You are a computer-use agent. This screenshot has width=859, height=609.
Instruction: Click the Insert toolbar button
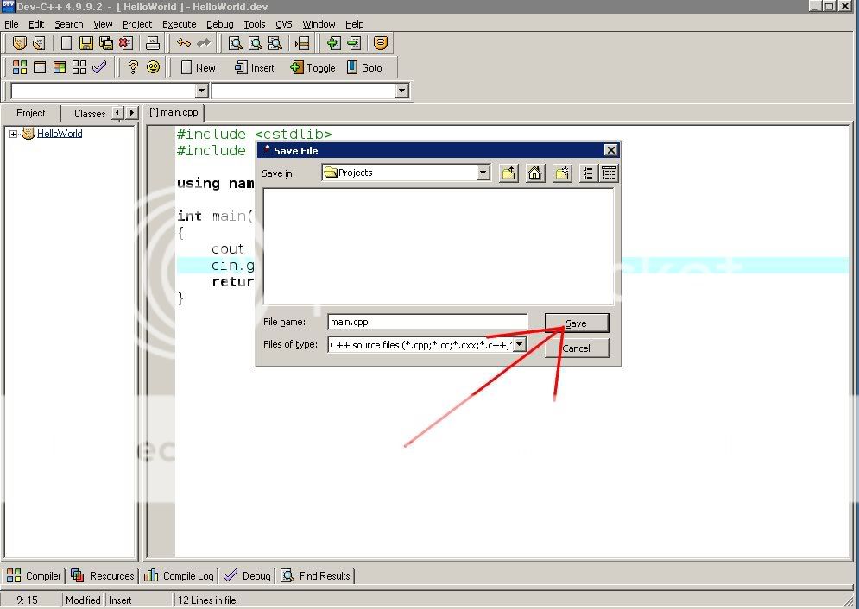tap(254, 68)
